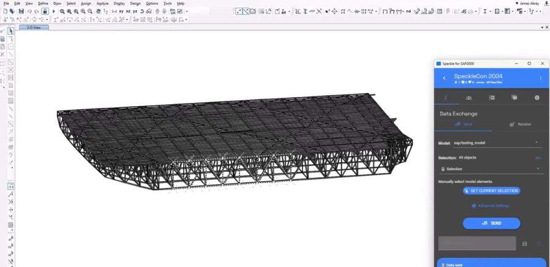The image size is (550, 267).
Task: Select the 3-D View tab
Action: [34, 27]
